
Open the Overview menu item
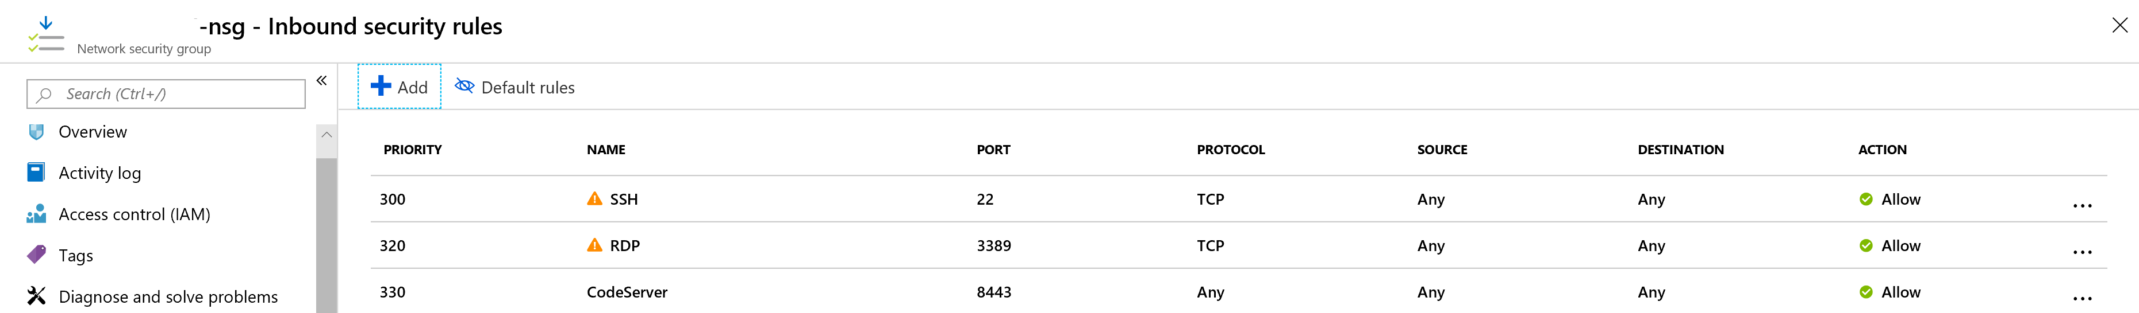point(92,132)
